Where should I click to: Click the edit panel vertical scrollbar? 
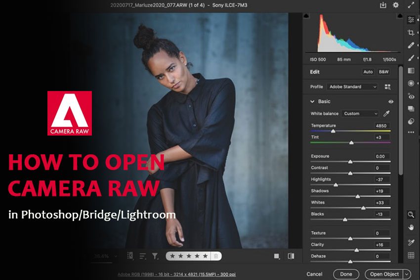point(401,121)
